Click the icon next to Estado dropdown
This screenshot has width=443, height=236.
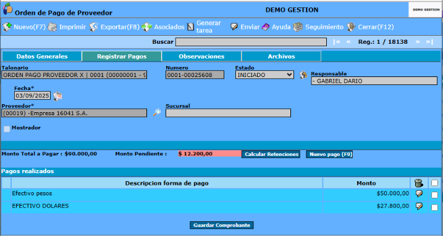pos(303,75)
